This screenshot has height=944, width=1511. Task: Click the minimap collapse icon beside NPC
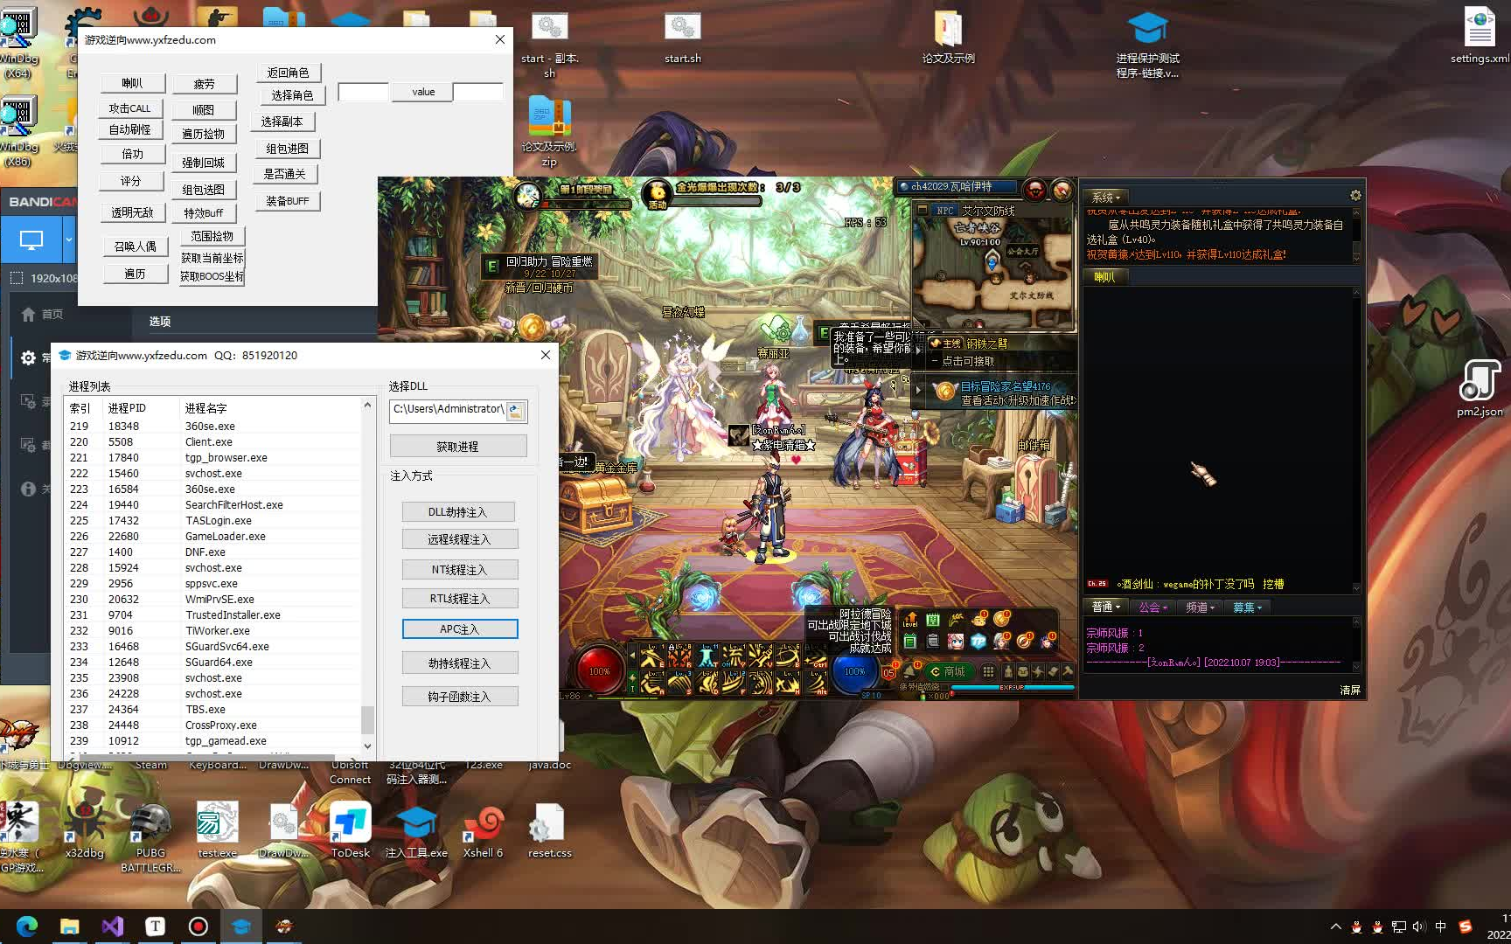click(x=922, y=210)
